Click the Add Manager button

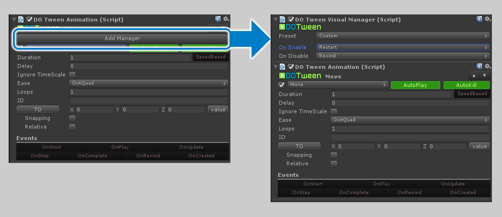(x=122, y=38)
